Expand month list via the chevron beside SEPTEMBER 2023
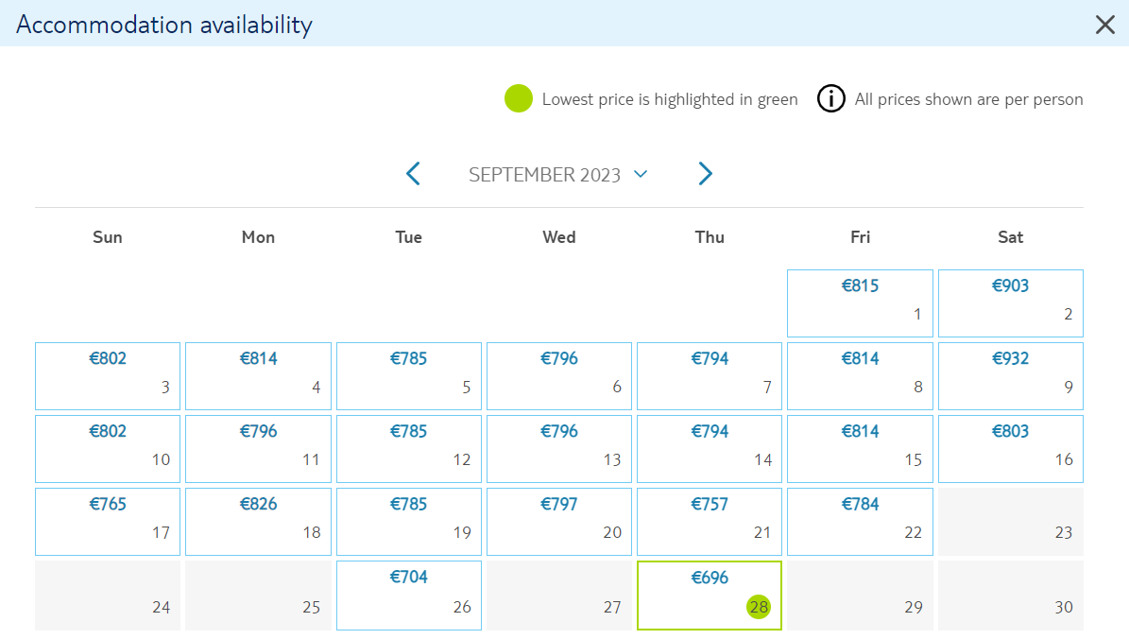Viewport: 1129px width, 639px height. pyautogui.click(x=641, y=174)
